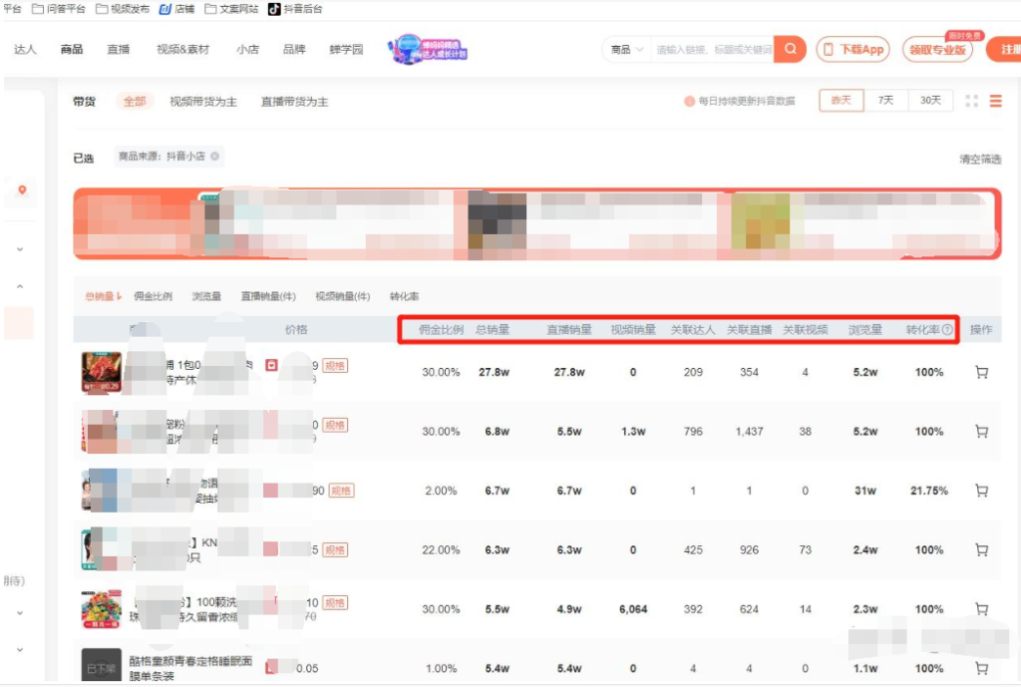
Task: Click cart icon for 21.75% conversion row
Action: coord(981,491)
